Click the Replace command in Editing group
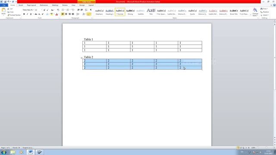Image resolution: width=276 pixels, height=155 pixels. tap(264, 12)
